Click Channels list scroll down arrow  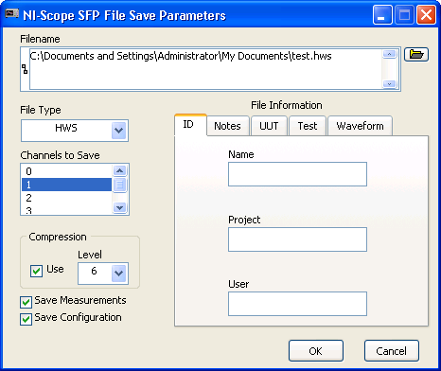(x=119, y=207)
